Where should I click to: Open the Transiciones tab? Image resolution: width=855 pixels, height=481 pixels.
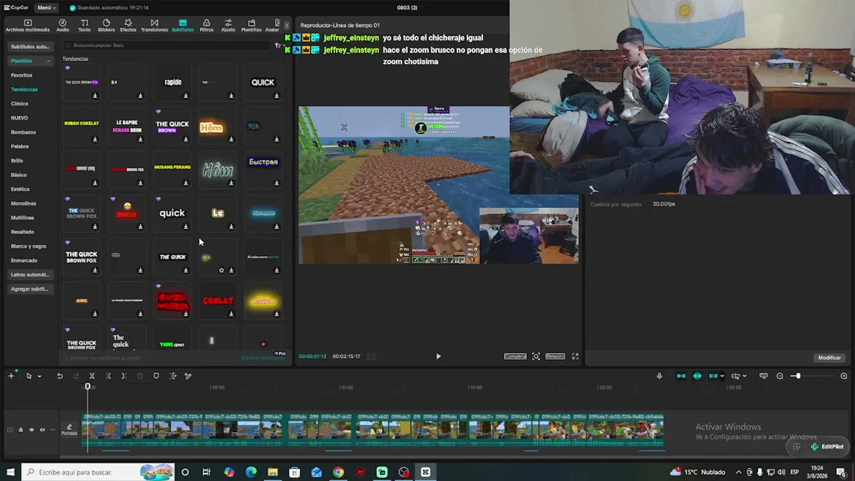coord(154,25)
